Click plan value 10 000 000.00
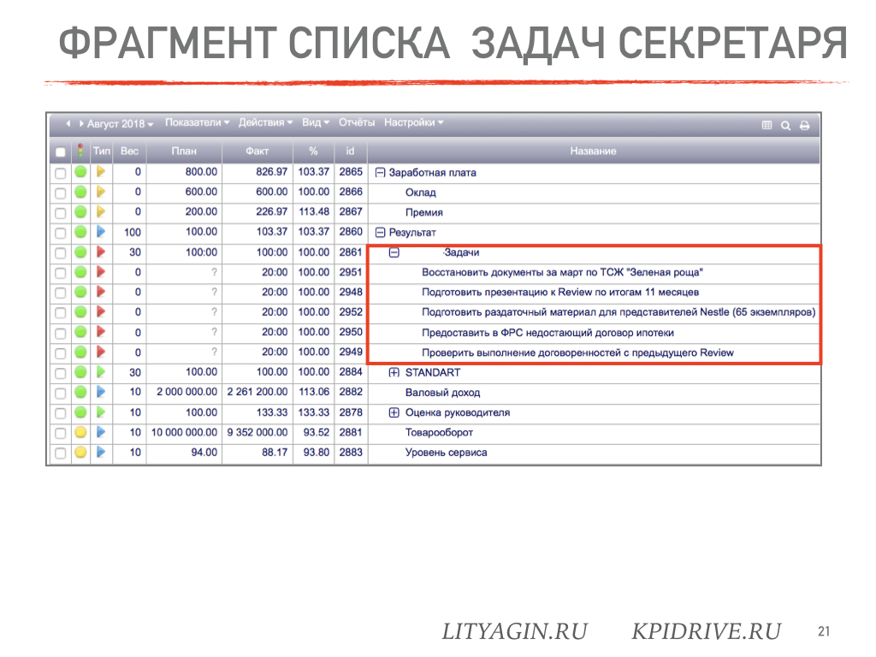The height and width of the screenshot is (657, 876). coord(184,432)
